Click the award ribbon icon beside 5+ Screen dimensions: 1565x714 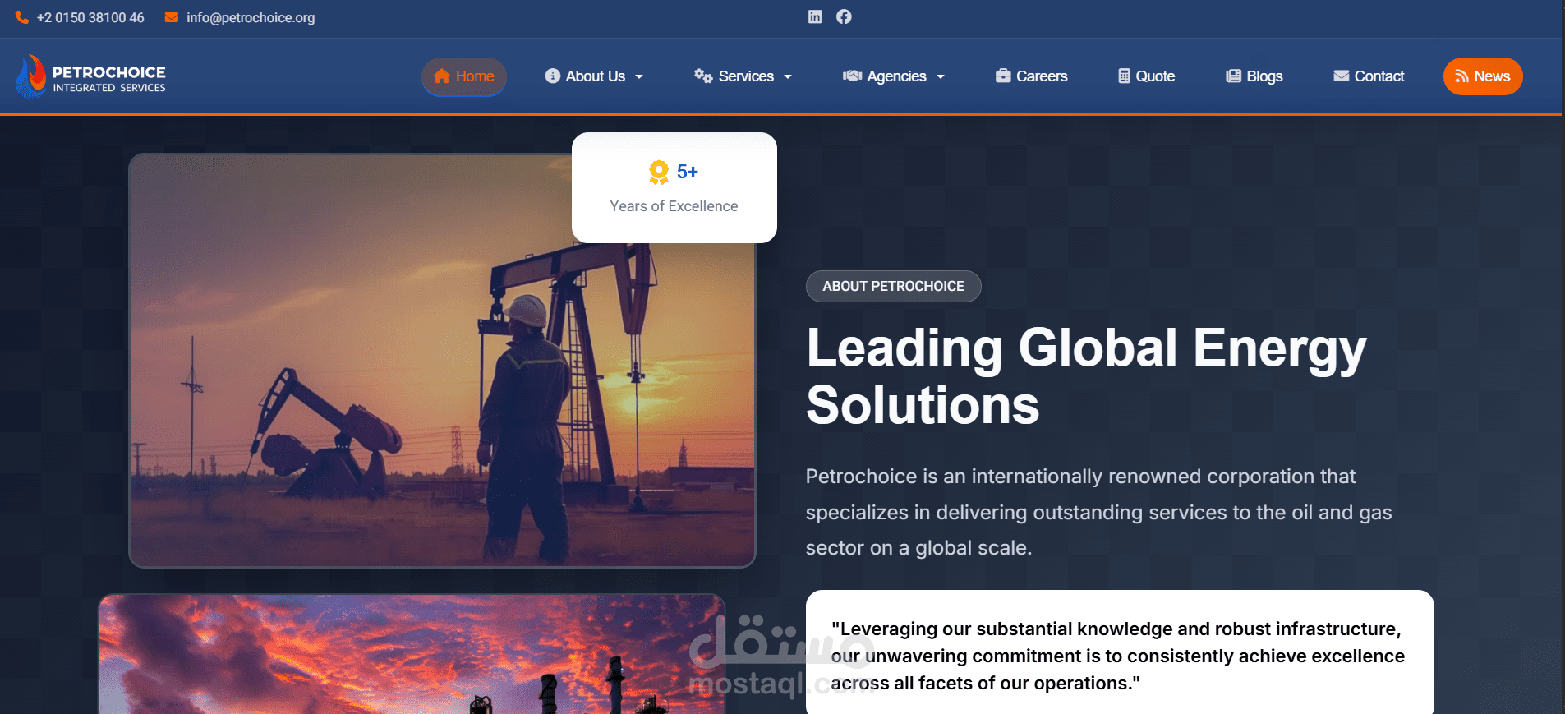(659, 173)
